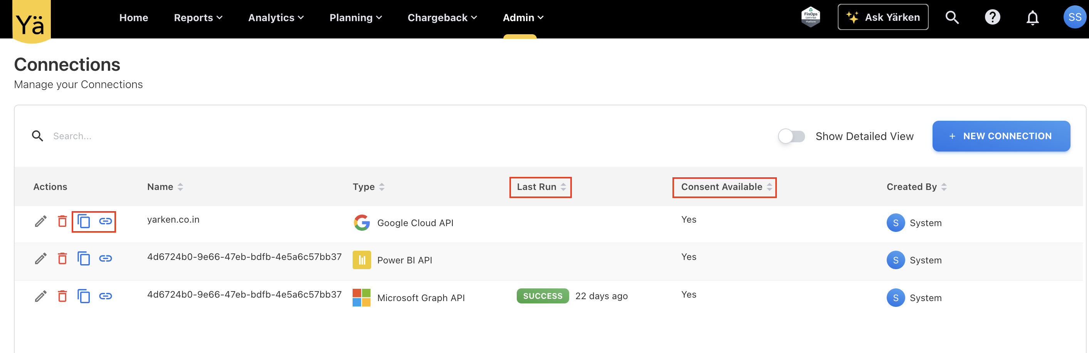This screenshot has height=353, width=1089.
Task: Go to the Home menu item
Action: pos(134,18)
